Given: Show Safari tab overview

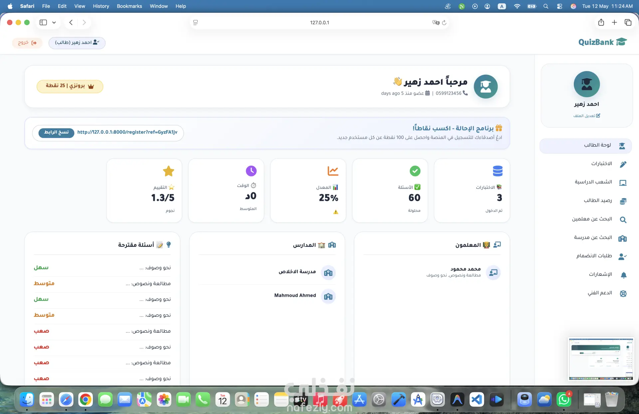Looking at the screenshot, I should coord(628,22).
